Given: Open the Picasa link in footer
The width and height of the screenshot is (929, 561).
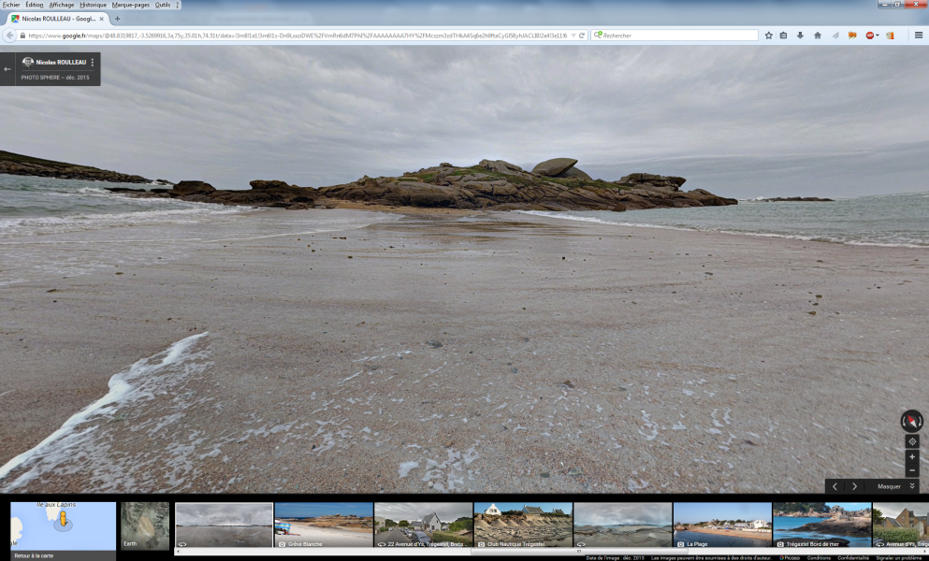Looking at the screenshot, I should [791, 558].
